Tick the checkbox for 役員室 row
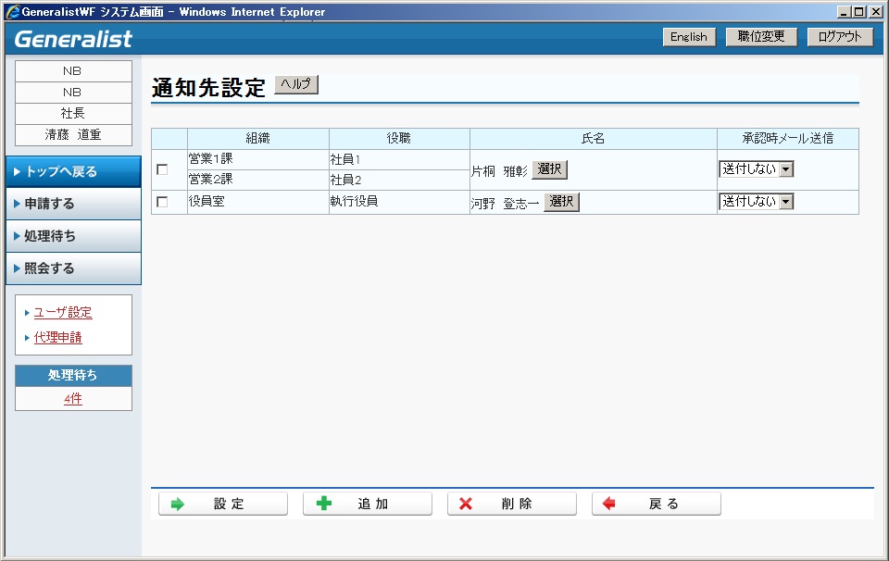The image size is (889, 561). (x=162, y=202)
